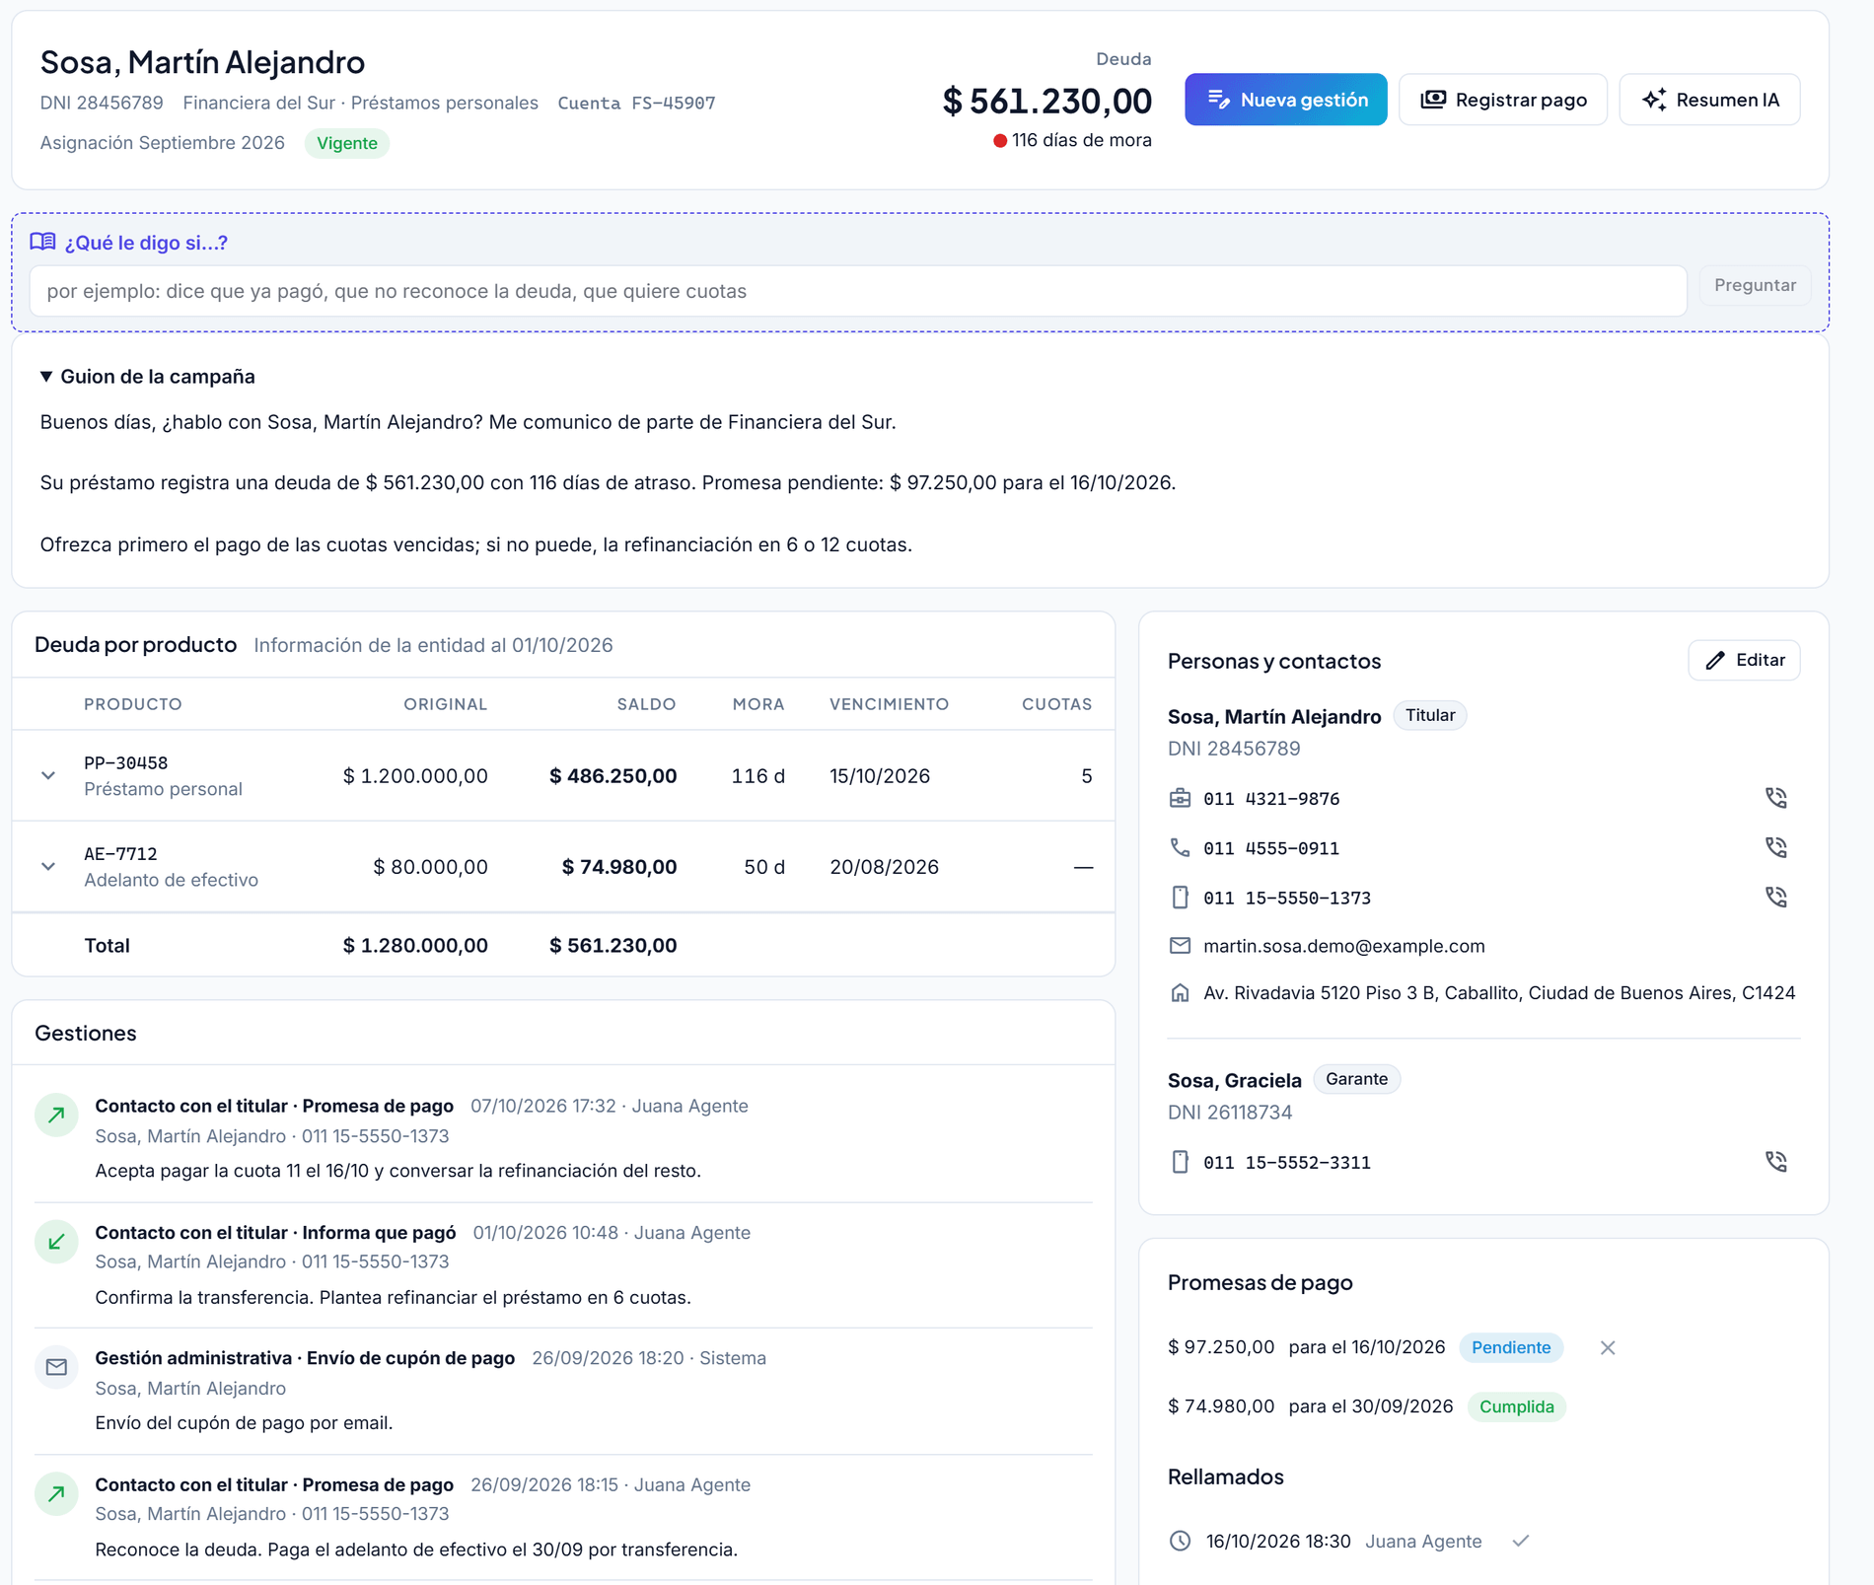
Task: Cancel the pending $ 97.250,00 promise
Action: click(1608, 1347)
